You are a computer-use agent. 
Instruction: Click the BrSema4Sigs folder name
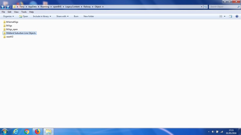click(12, 22)
